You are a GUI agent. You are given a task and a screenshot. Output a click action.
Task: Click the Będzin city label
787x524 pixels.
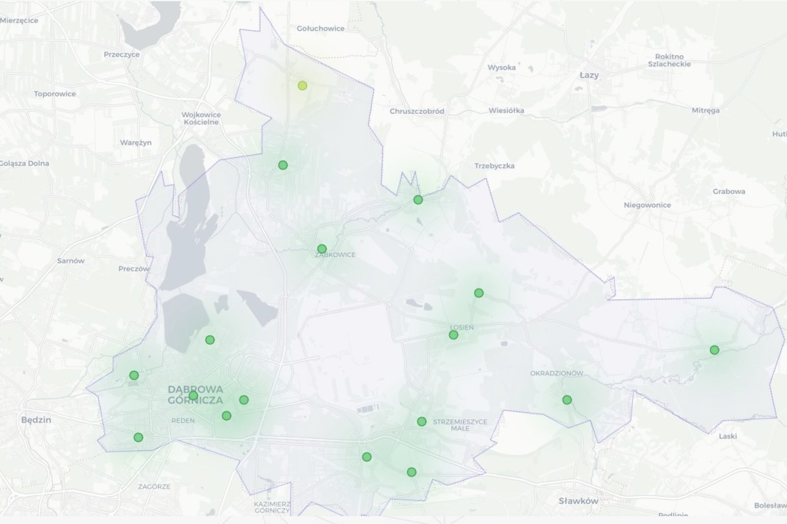(x=36, y=420)
